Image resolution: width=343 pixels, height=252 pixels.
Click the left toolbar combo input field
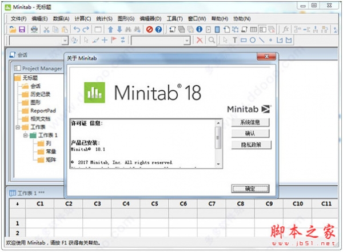coord(36,41)
